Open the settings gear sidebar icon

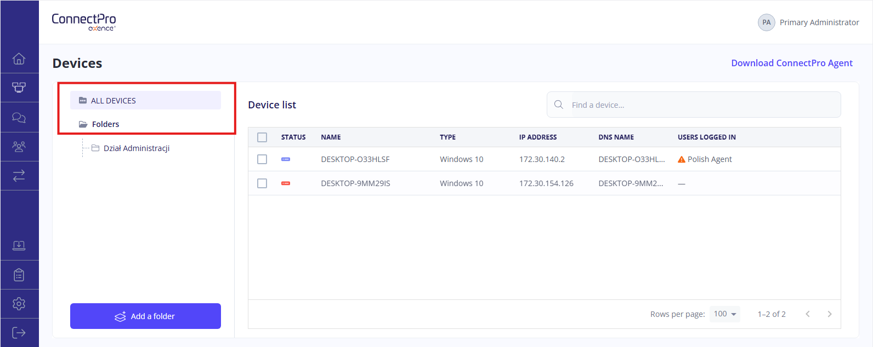coord(19,304)
